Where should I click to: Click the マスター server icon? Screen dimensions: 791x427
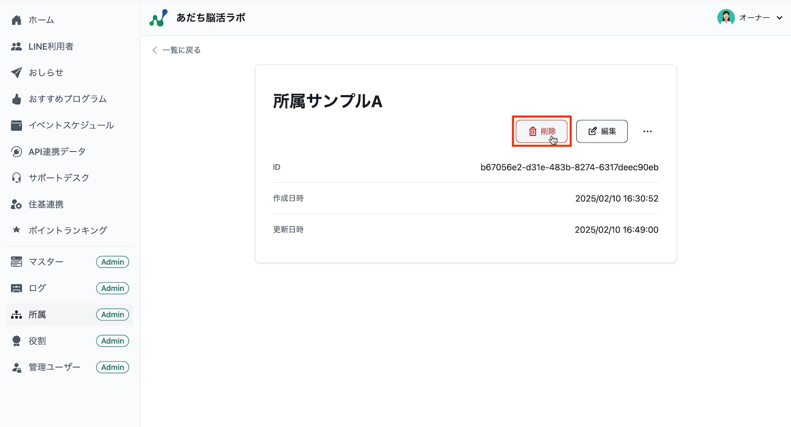[16, 261]
